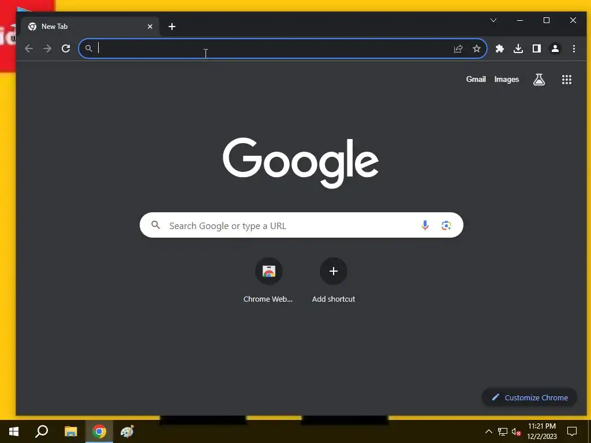The width and height of the screenshot is (591, 443).
Task: Open Search Labs flask icon
Action: point(539,80)
